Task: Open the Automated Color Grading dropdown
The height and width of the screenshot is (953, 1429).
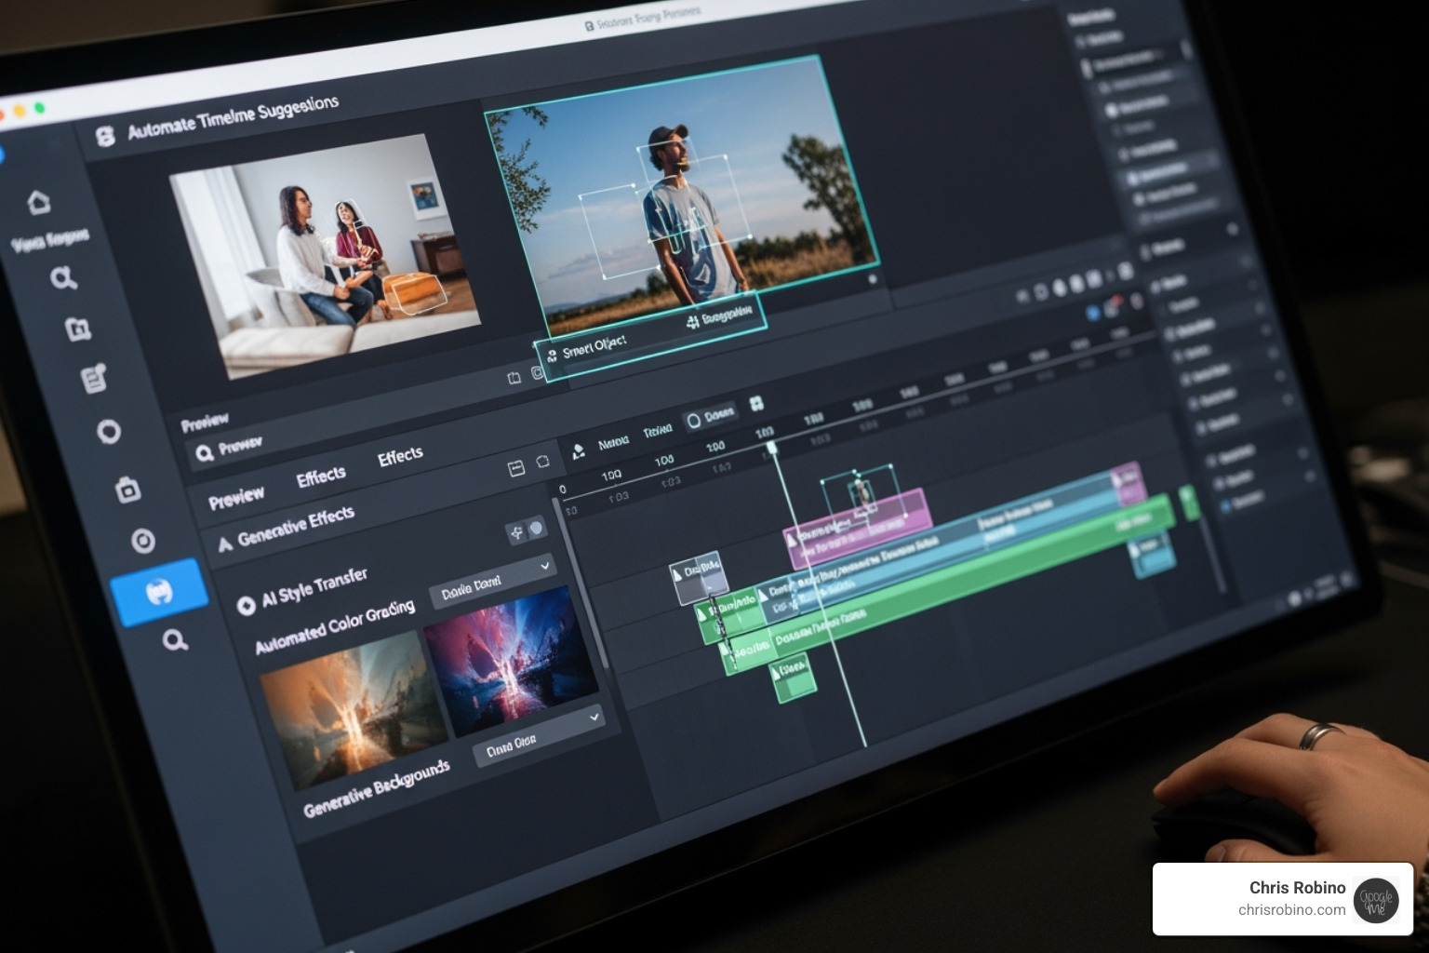Action: click(x=492, y=579)
